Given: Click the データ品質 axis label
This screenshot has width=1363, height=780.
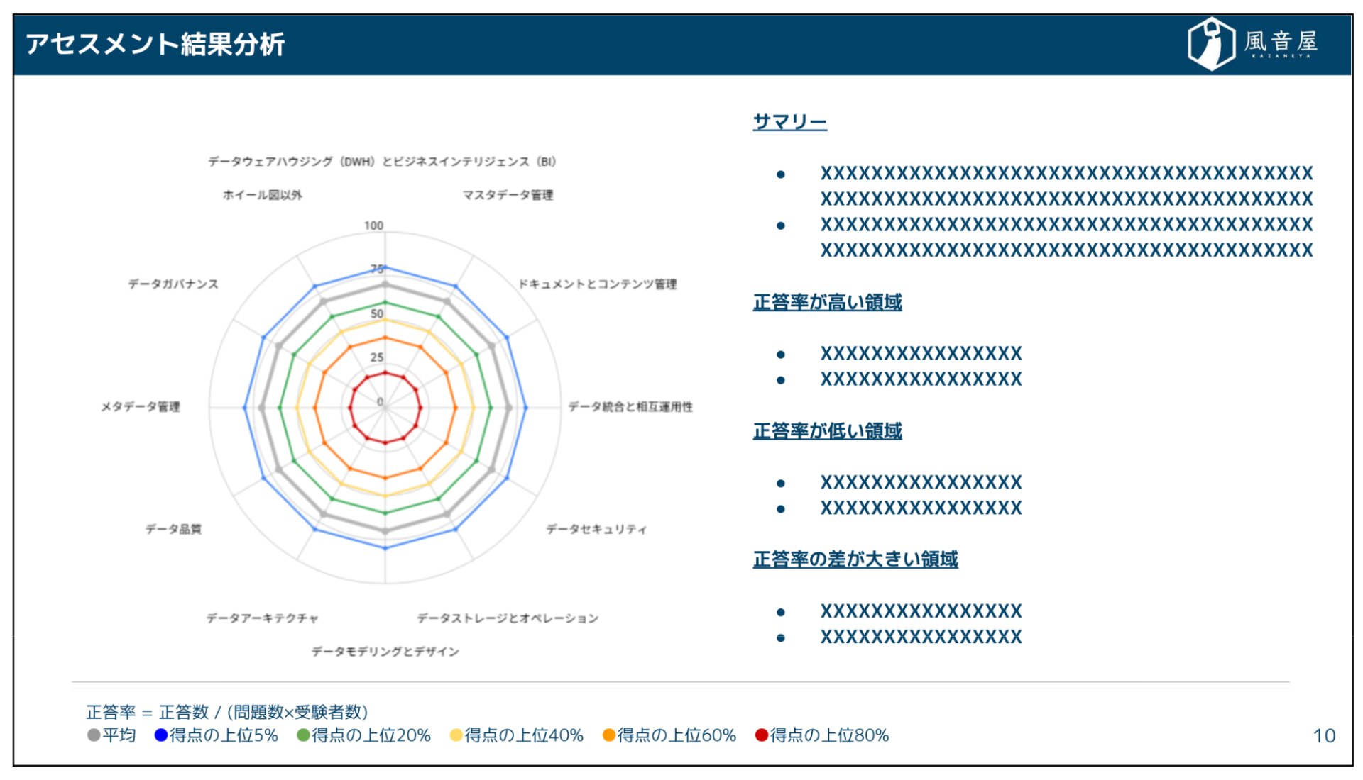Looking at the screenshot, I should coord(173,530).
